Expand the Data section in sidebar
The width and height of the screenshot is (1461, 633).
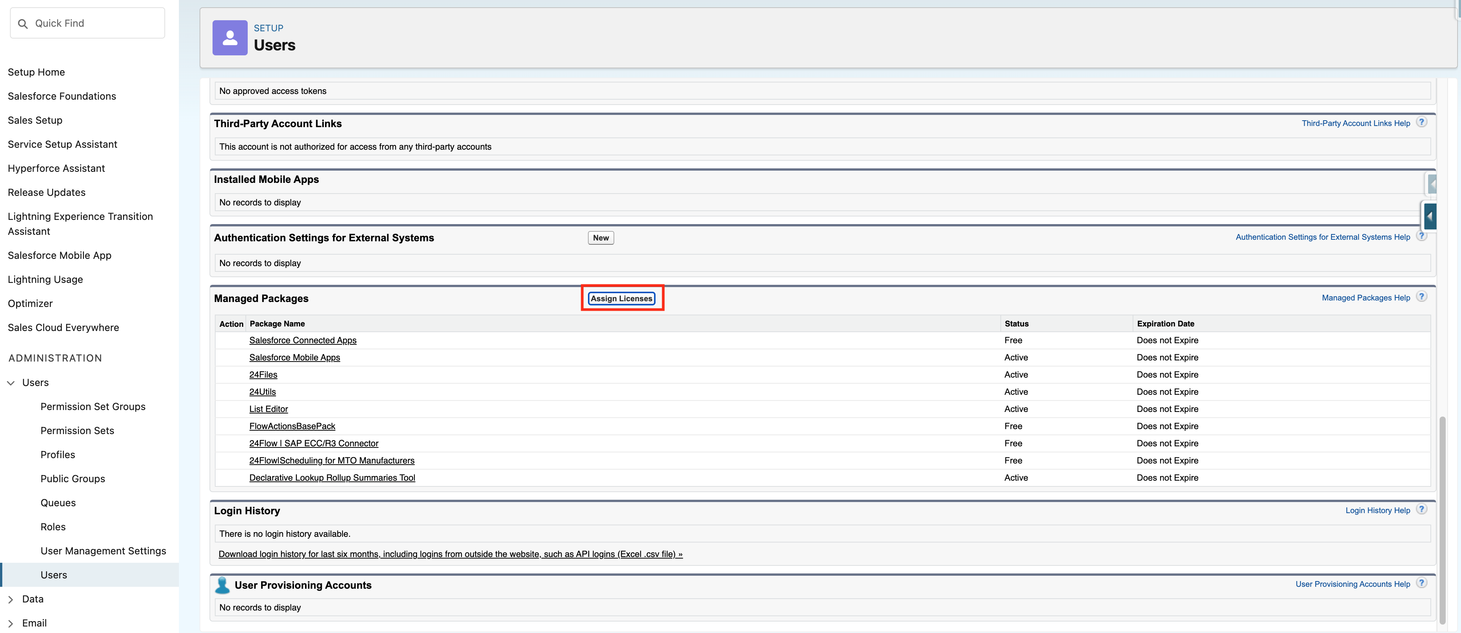[11, 599]
